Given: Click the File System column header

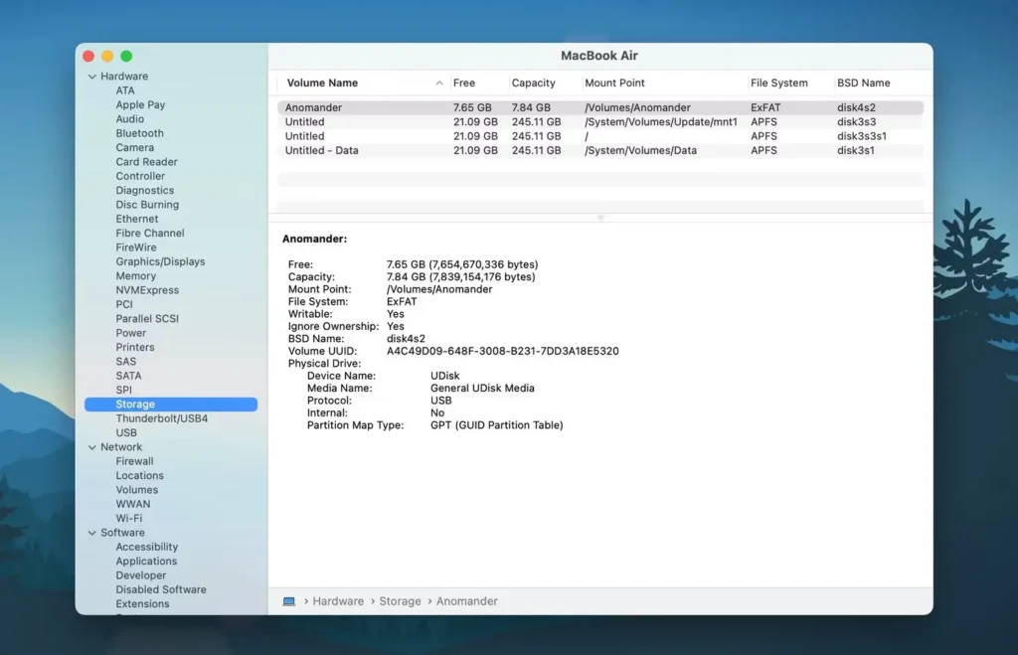Looking at the screenshot, I should [x=779, y=83].
